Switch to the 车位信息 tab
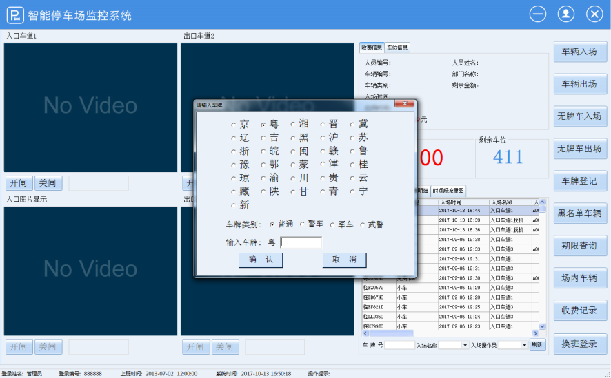Screen dimensions: 611x378 397,48
